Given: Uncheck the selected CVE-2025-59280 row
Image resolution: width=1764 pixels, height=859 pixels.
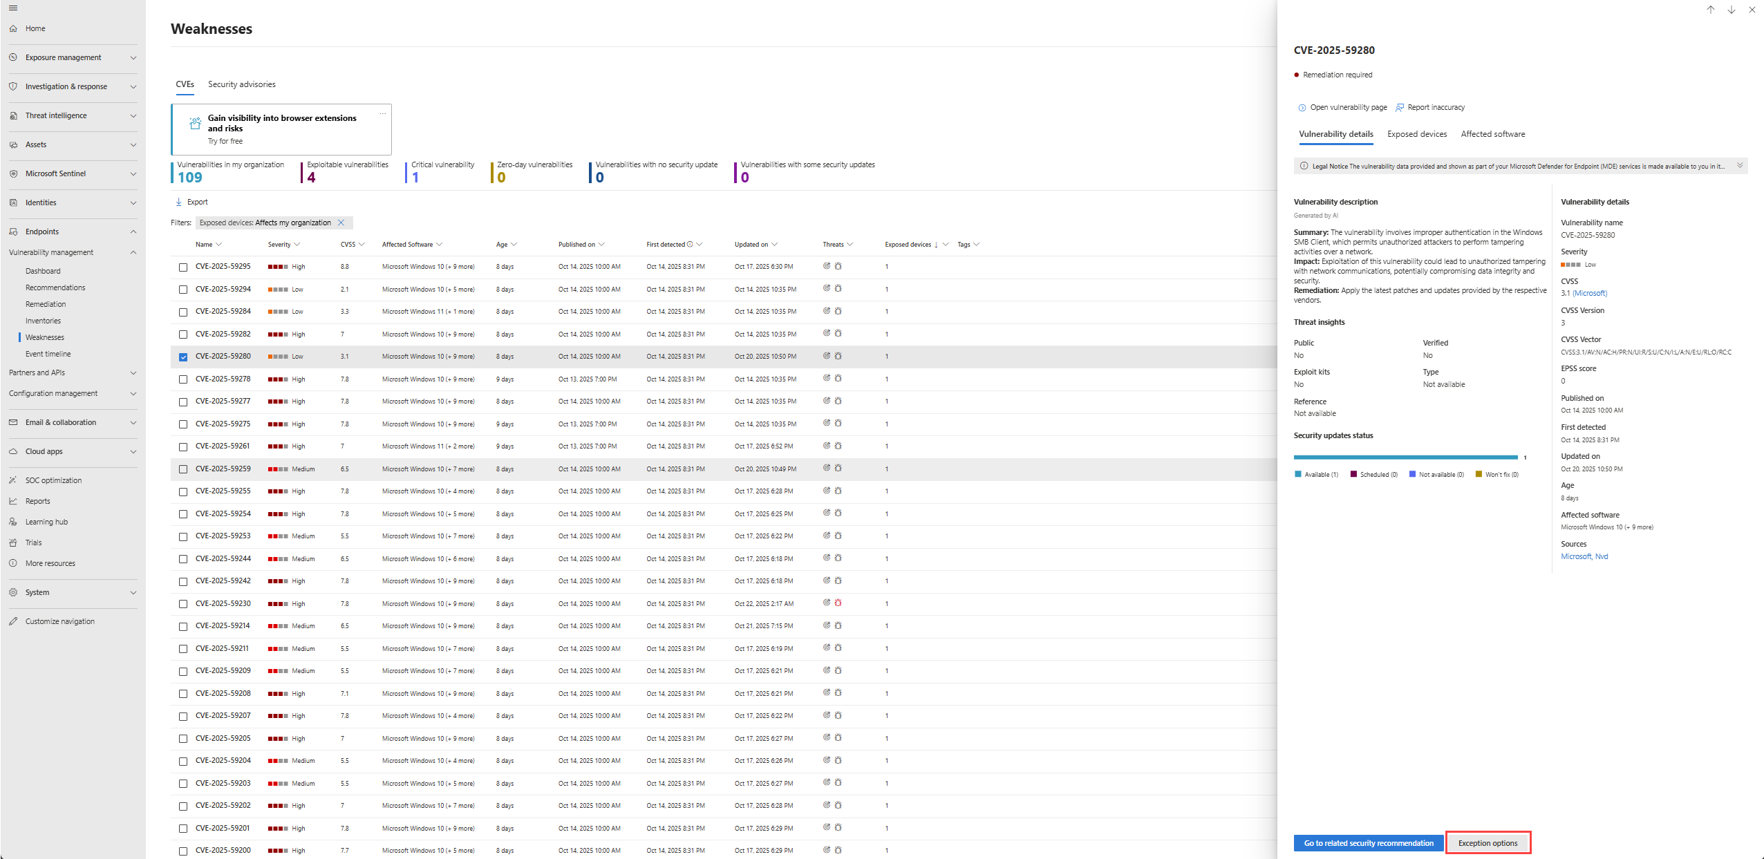Looking at the screenshot, I should (x=183, y=357).
